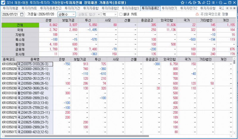
Task: Select 국고03000-2803(26-1) item
Action: 35,69
